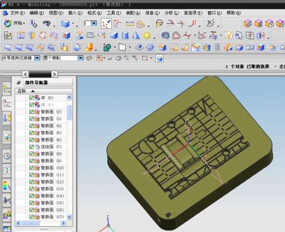
Task: Click the left arrow of the navigator slider
Action: (25, 74)
